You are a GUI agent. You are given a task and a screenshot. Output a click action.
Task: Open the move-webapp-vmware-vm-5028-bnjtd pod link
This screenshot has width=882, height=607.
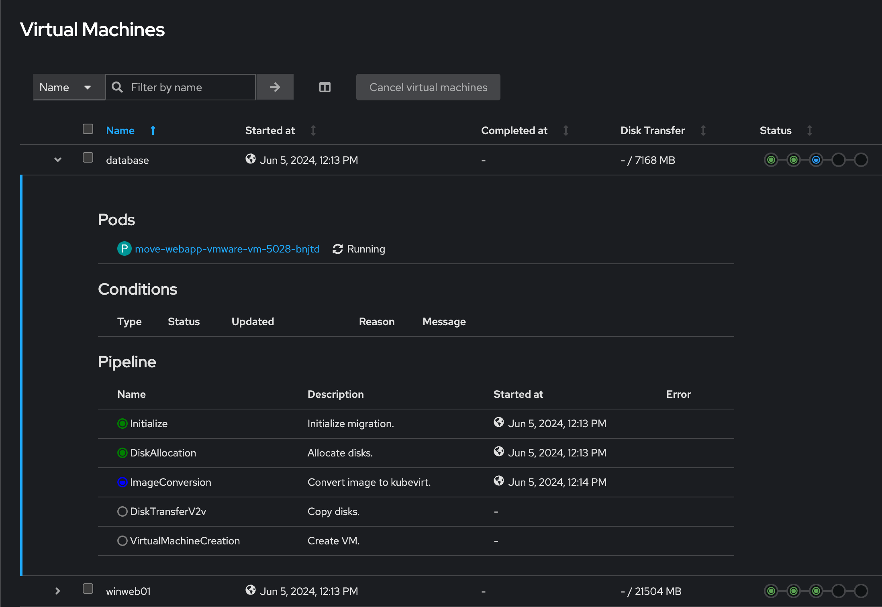pyautogui.click(x=227, y=249)
